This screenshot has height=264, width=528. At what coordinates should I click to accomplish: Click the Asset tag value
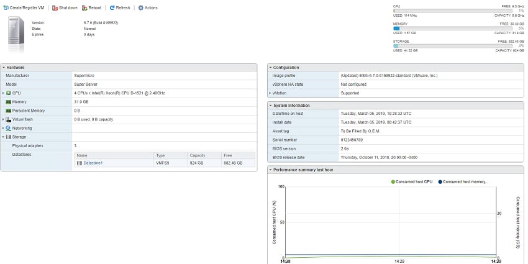pyautogui.click(x=360, y=131)
